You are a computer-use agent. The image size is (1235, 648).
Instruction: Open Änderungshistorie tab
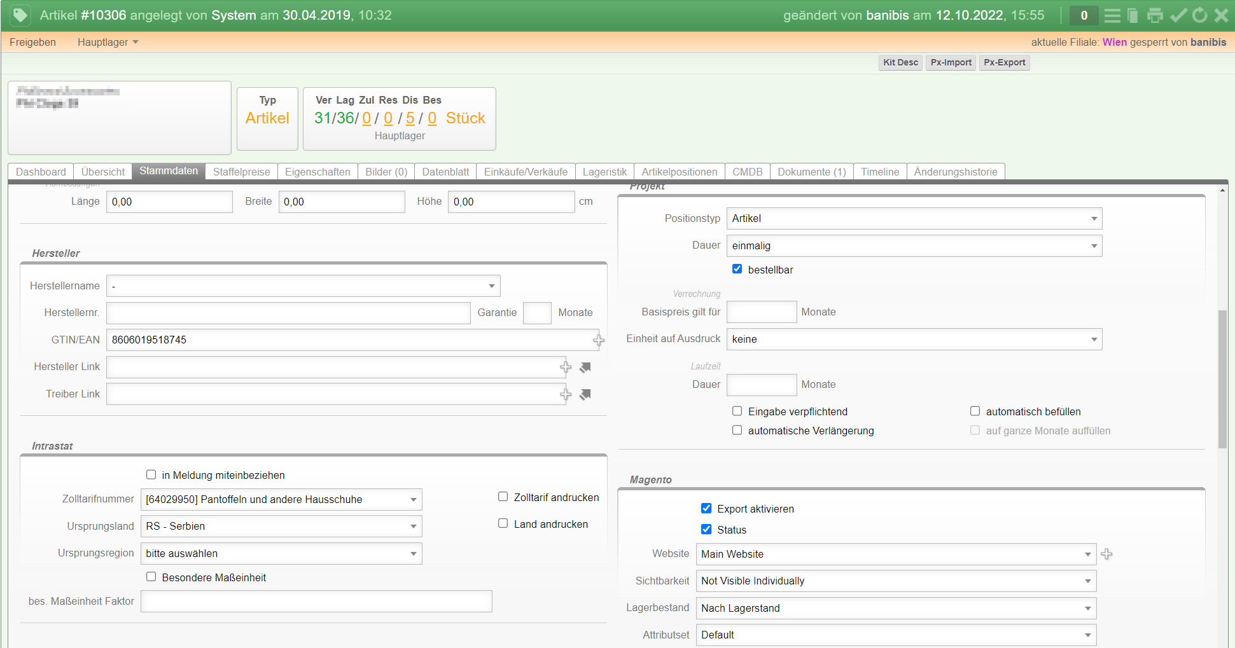click(956, 172)
